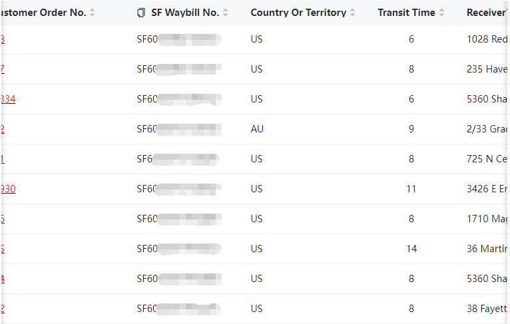Click the Receiver column header
Image resolution: width=510 pixels, height=324 pixels.
[487, 13]
